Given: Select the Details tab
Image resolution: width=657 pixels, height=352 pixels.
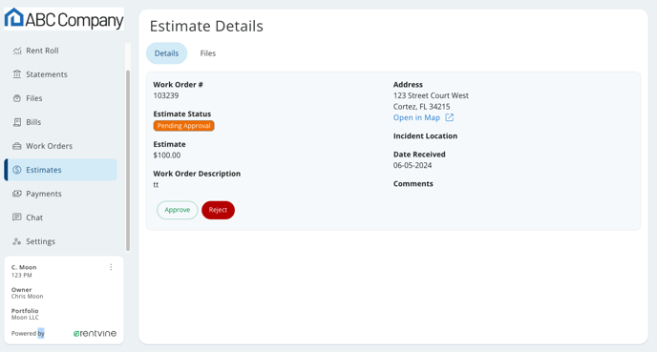Looking at the screenshot, I should [x=166, y=53].
